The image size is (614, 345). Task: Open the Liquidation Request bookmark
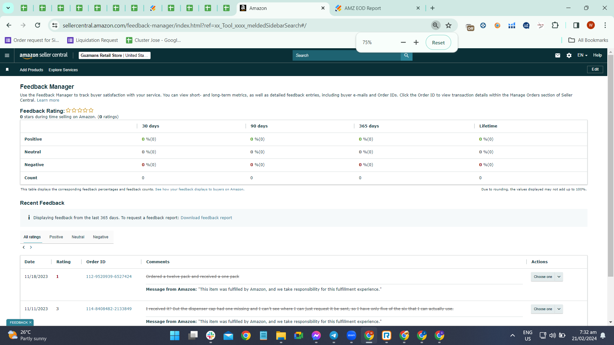tap(92, 40)
